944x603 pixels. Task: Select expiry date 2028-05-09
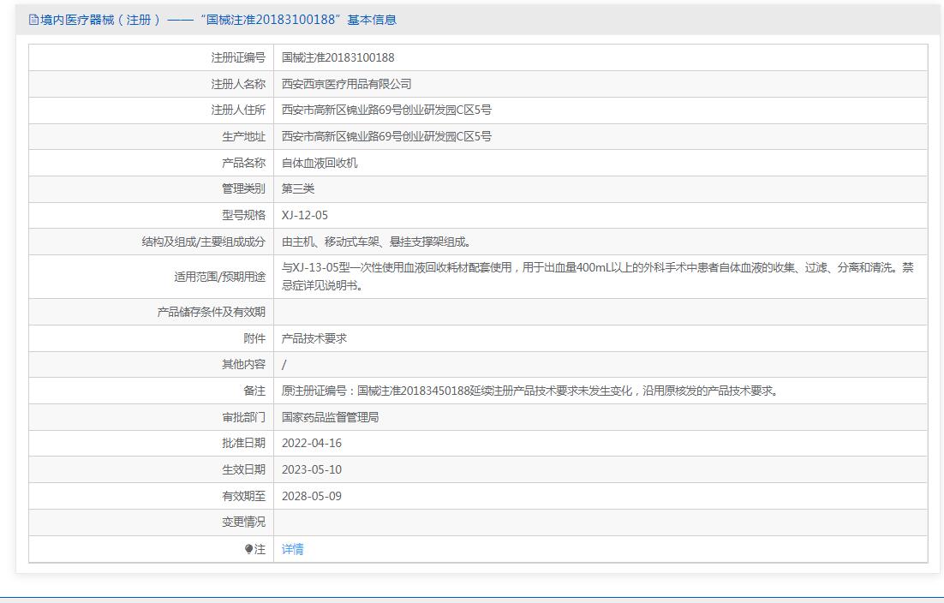pyautogui.click(x=312, y=496)
